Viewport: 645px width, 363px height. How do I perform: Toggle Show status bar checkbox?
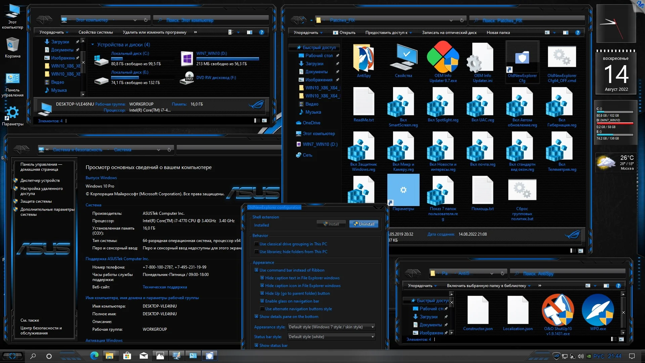tap(257, 346)
